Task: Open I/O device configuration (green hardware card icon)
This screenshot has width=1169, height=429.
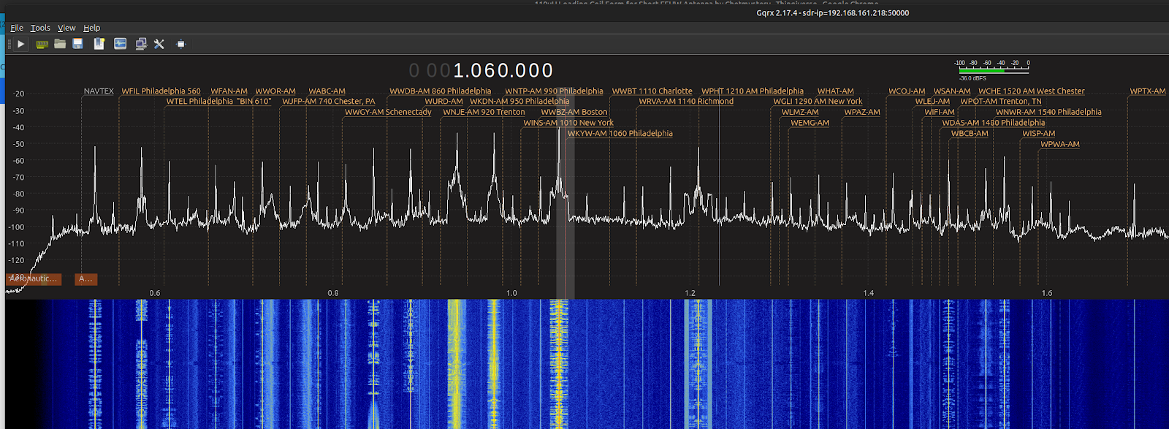Action: [x=42, y=44]
